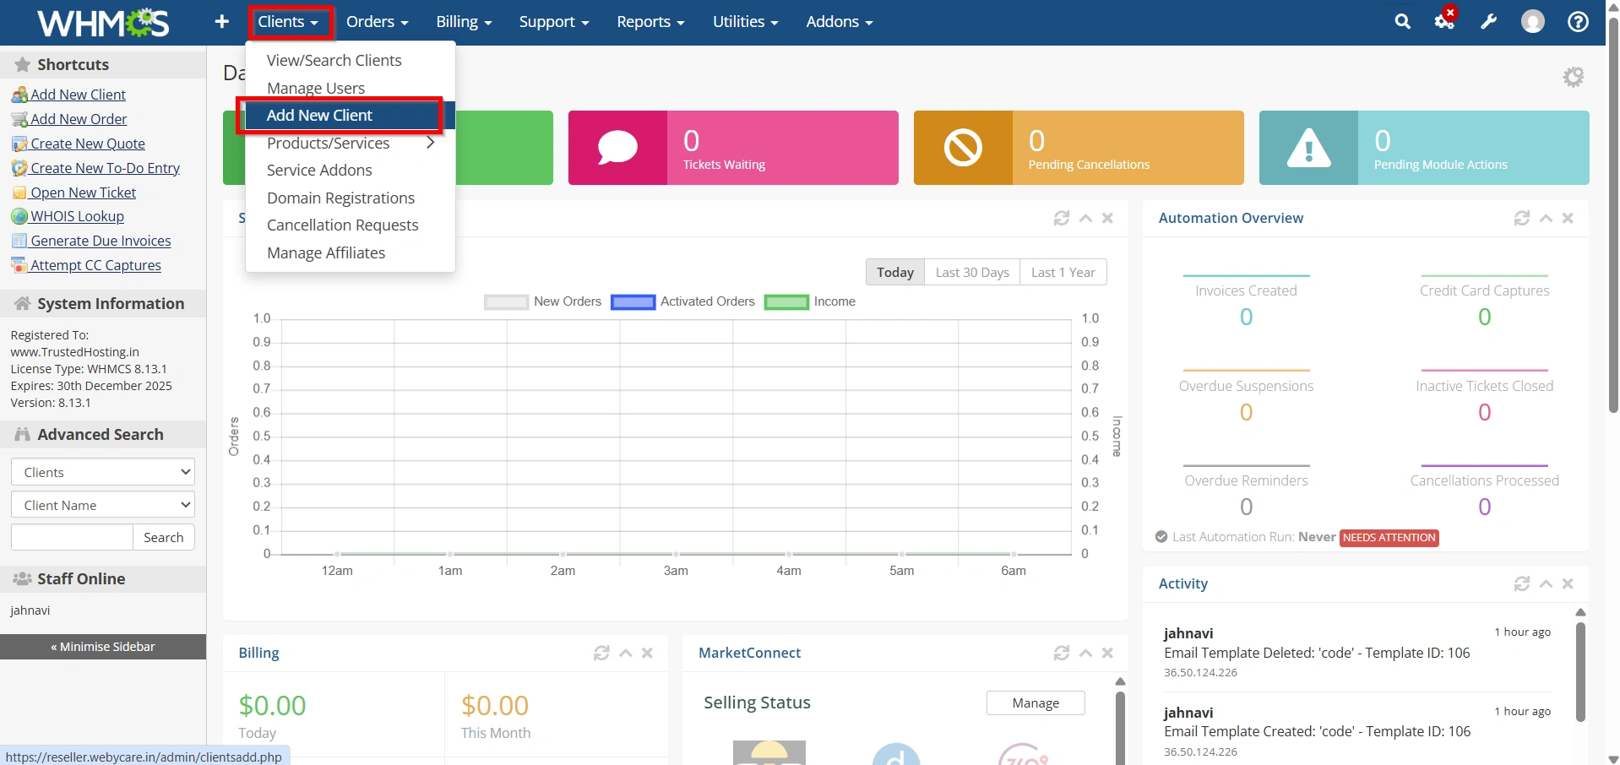Open the user account avatar menu
Image resolution: width=1620 pixels, height=765 pixels.
[1532, 22]
